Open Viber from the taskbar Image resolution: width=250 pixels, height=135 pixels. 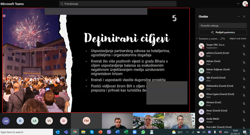point(109,132)
